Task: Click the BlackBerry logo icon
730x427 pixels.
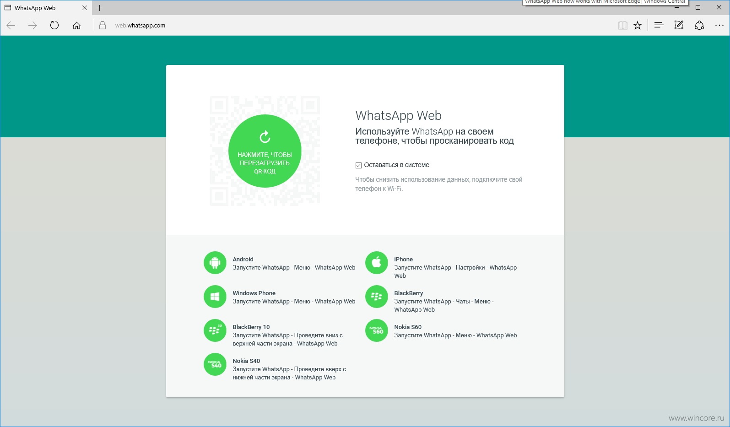Action: tap(377, 297)
